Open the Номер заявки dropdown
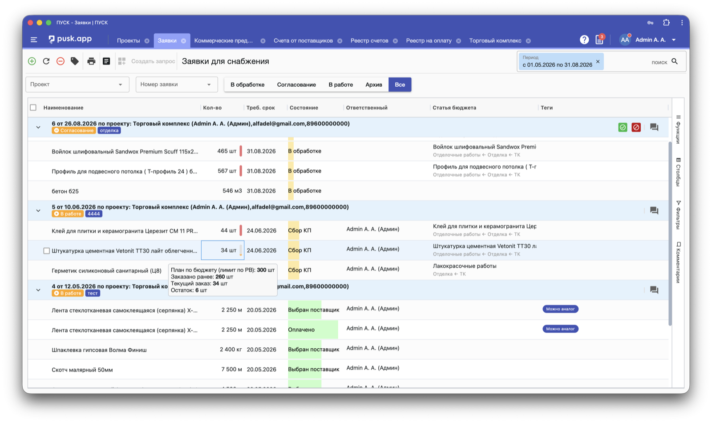 coord(177,85)
